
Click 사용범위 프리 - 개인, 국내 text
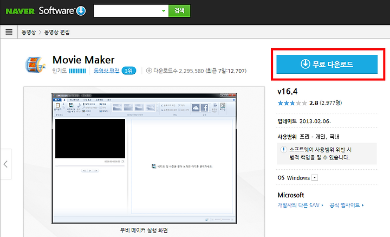point(308,137)
